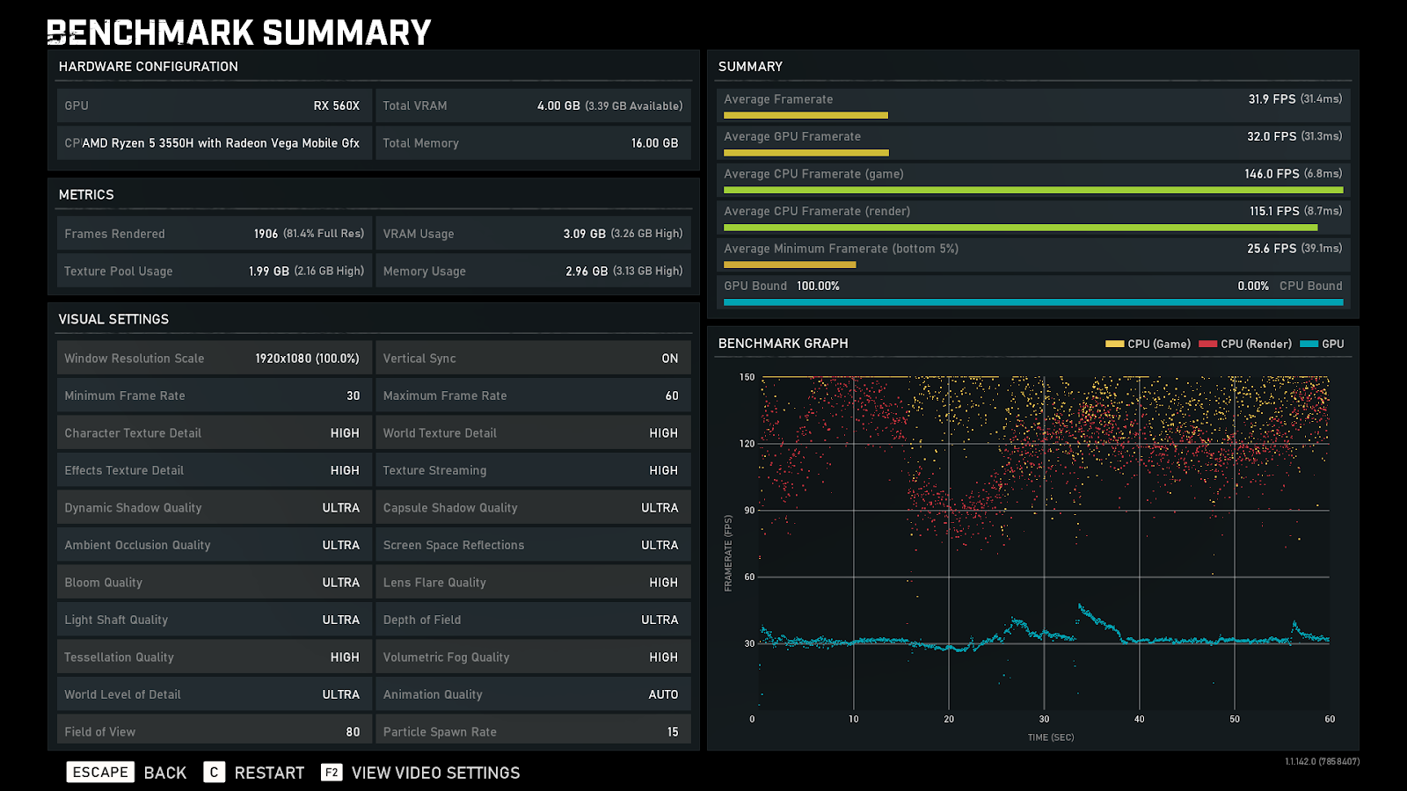Click the CPU (render) value "115.1 FPS"

1274,212
